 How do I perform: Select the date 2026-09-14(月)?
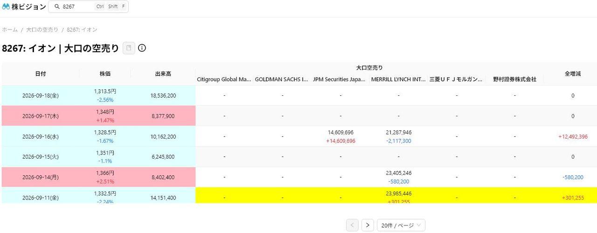(x=41, y=177)
